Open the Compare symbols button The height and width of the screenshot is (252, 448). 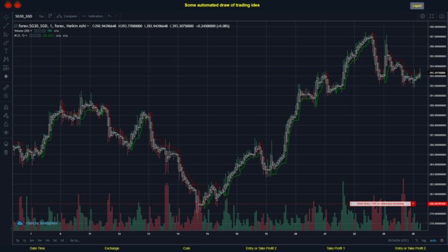[67, 16]
